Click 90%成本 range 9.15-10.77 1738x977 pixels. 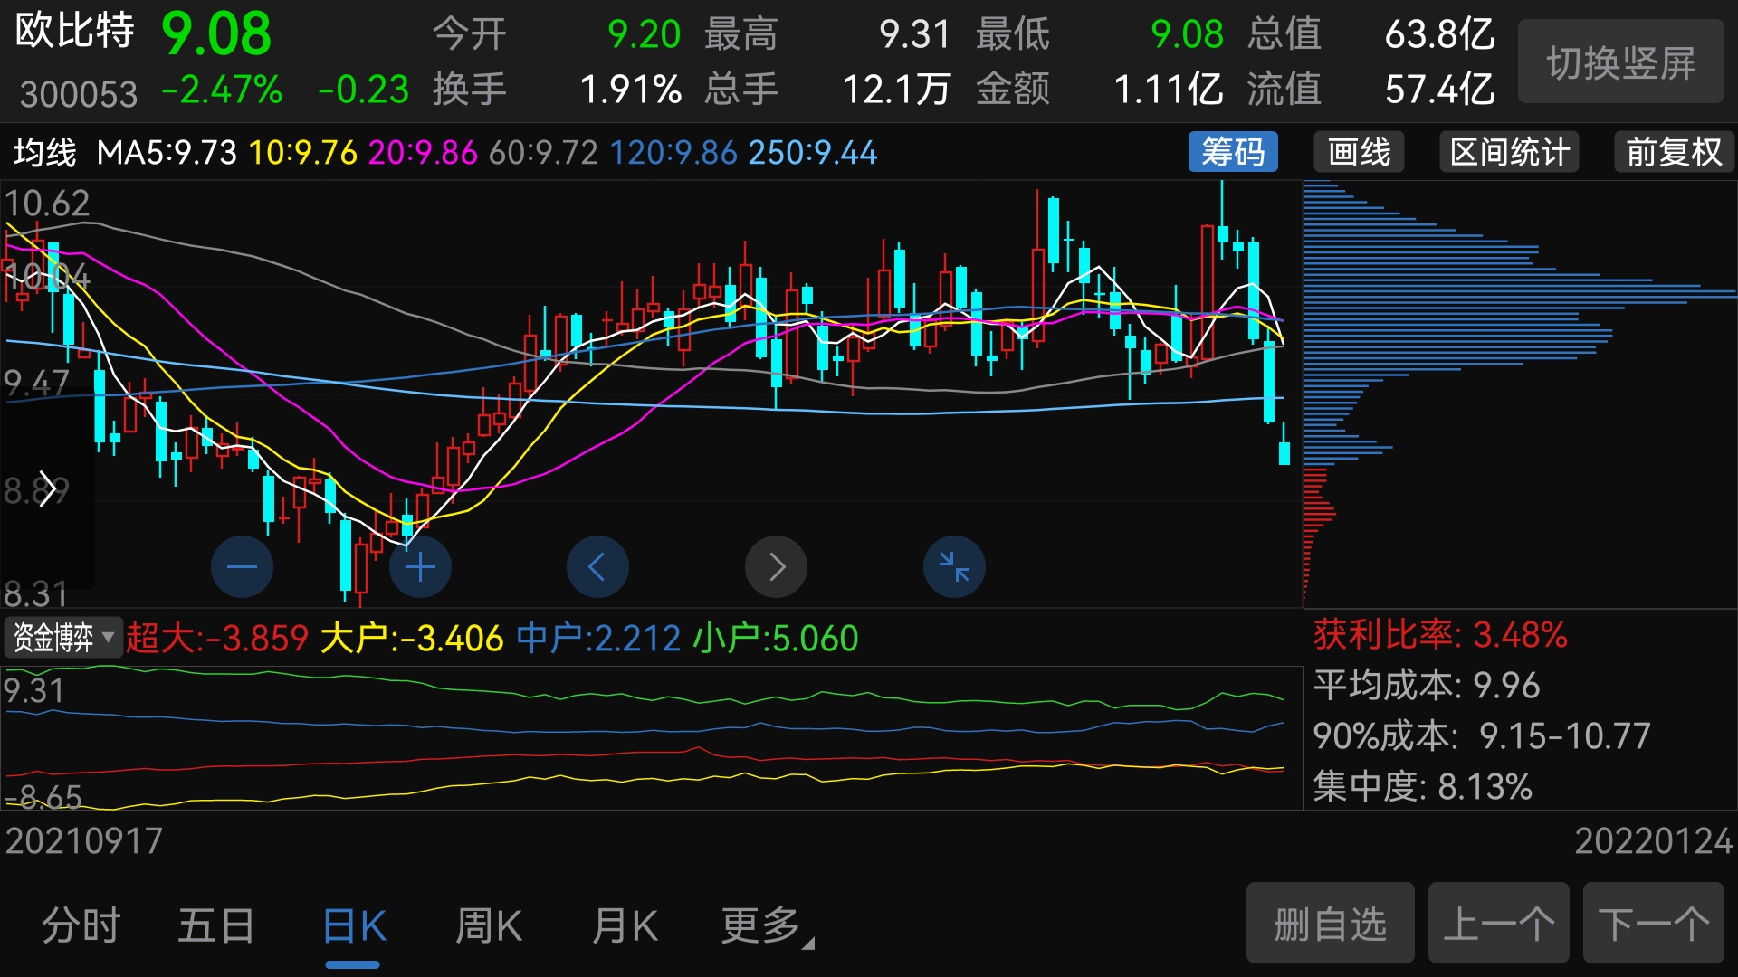1482,735
